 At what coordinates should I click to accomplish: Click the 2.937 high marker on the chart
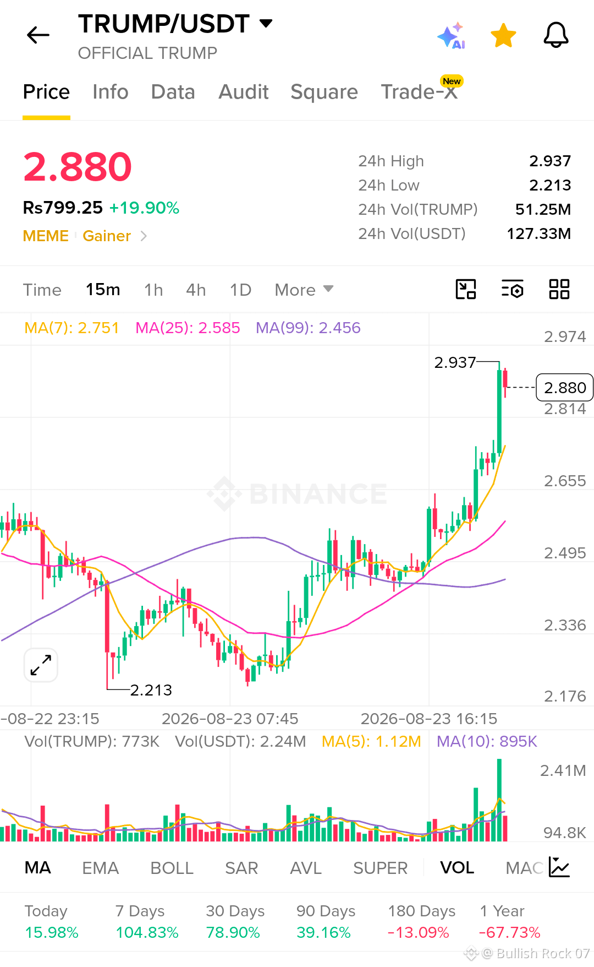tap(455, 362)
